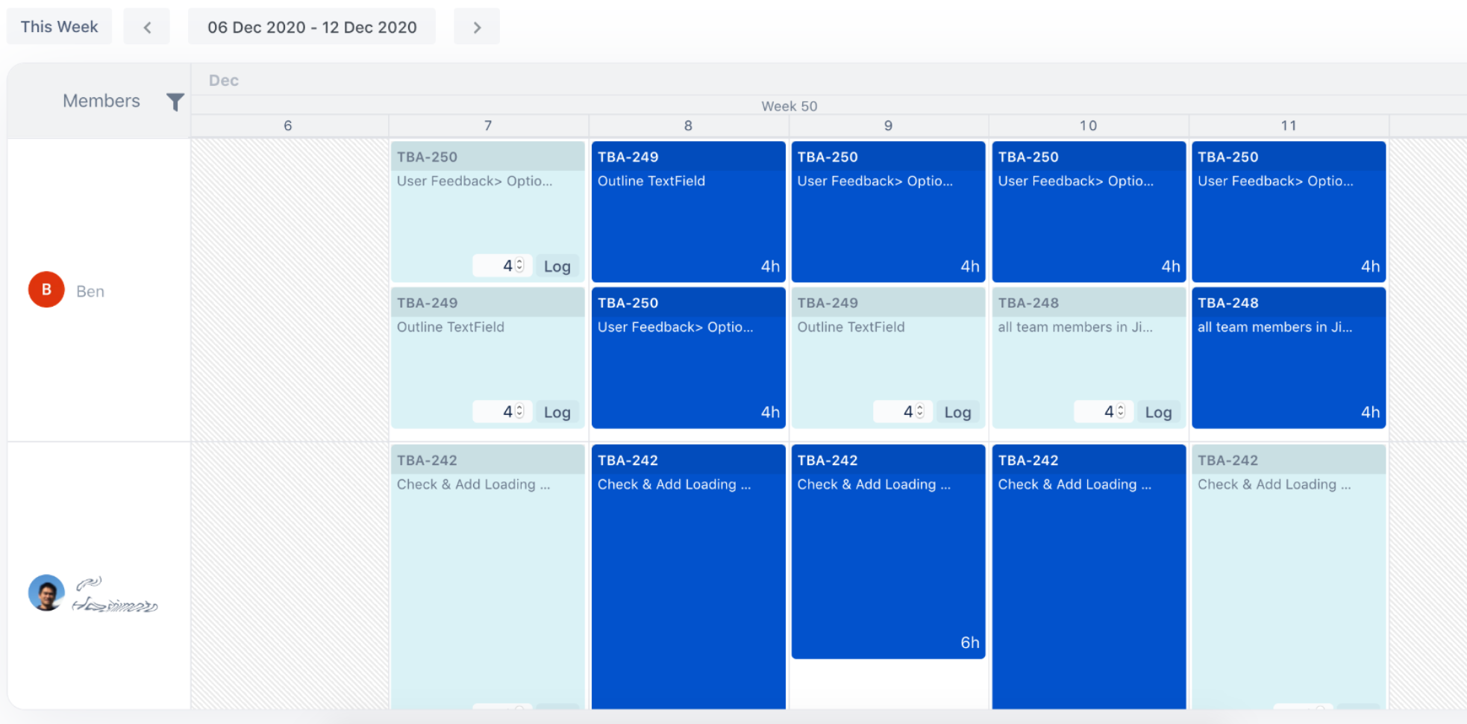Open Ben's TBA-249 Outline TextField card on day 8
The width and height of the screenshot is (1467, 724).
click(688, 212)
